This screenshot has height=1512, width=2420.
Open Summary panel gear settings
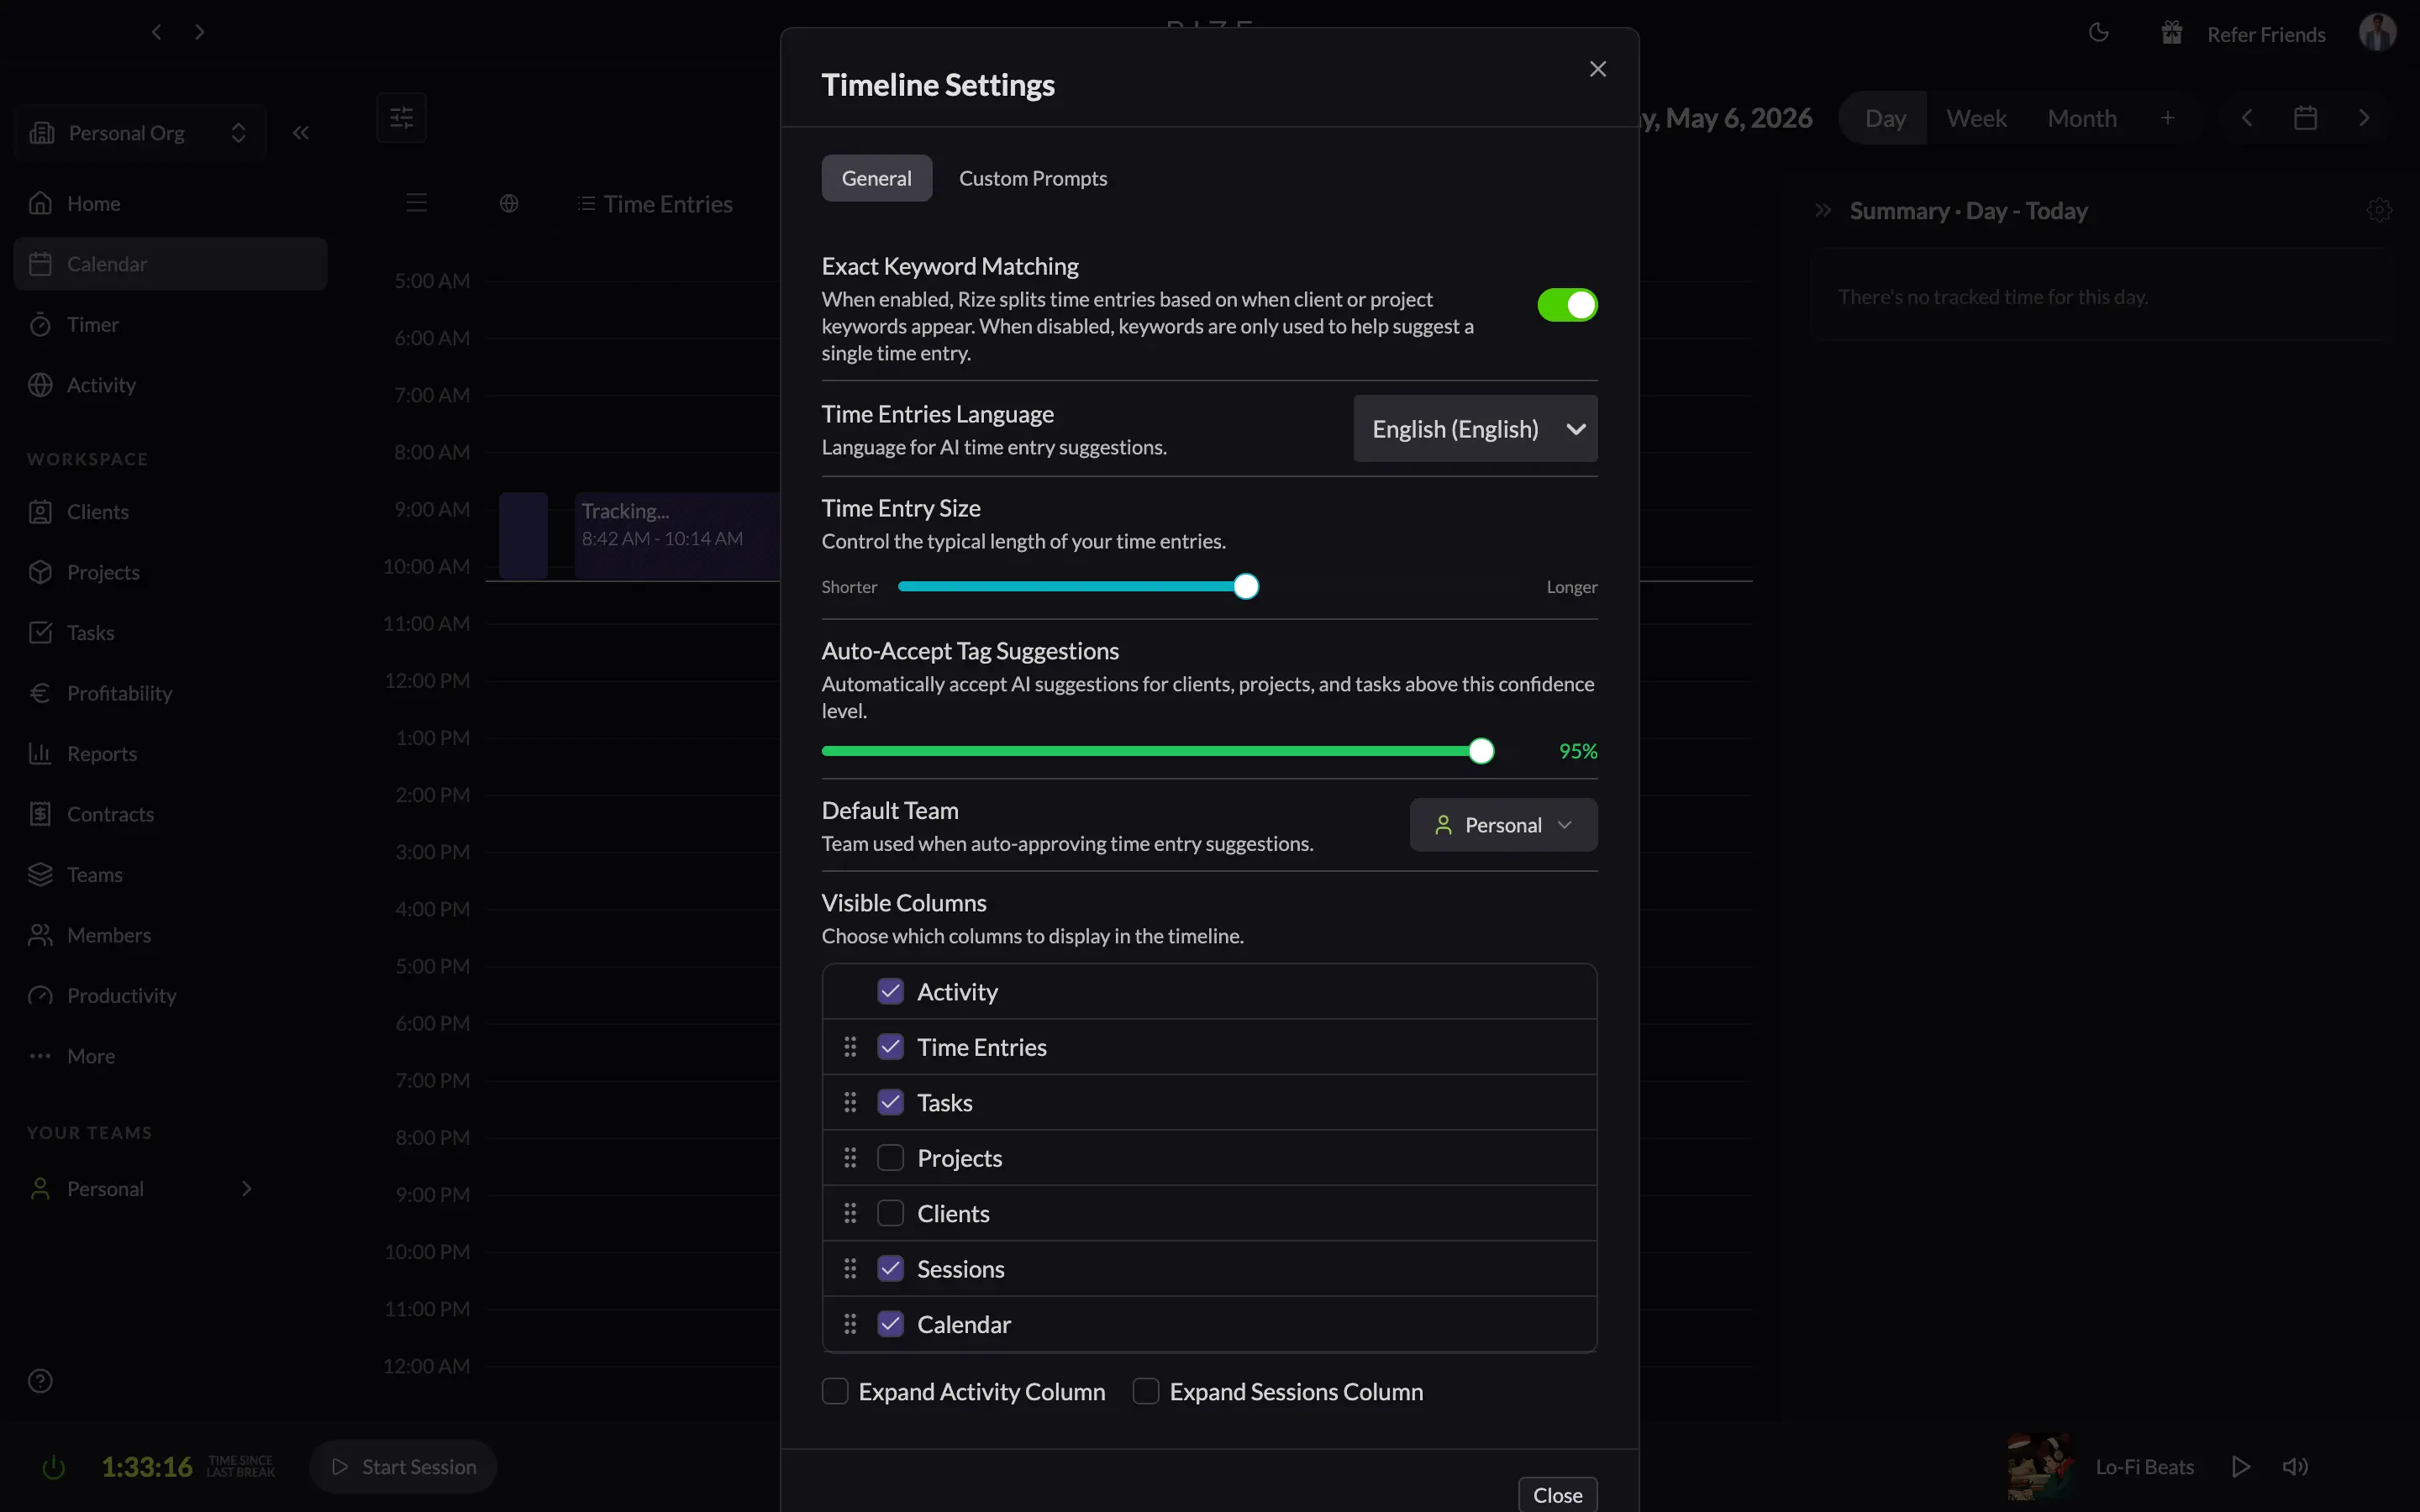coord(2379,210)
